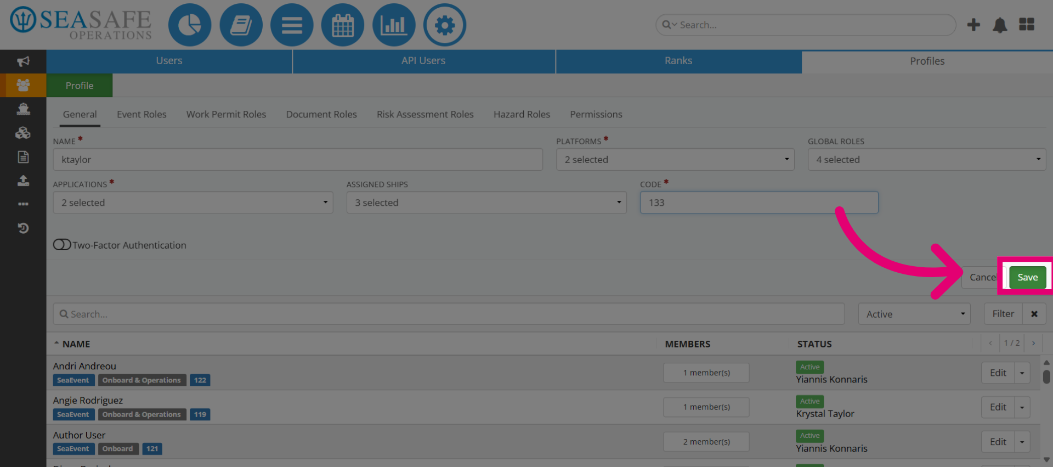1053x467 pixels.
Task: Open Edit options arrow for Andri Andreou
Action: (1022, 373)
